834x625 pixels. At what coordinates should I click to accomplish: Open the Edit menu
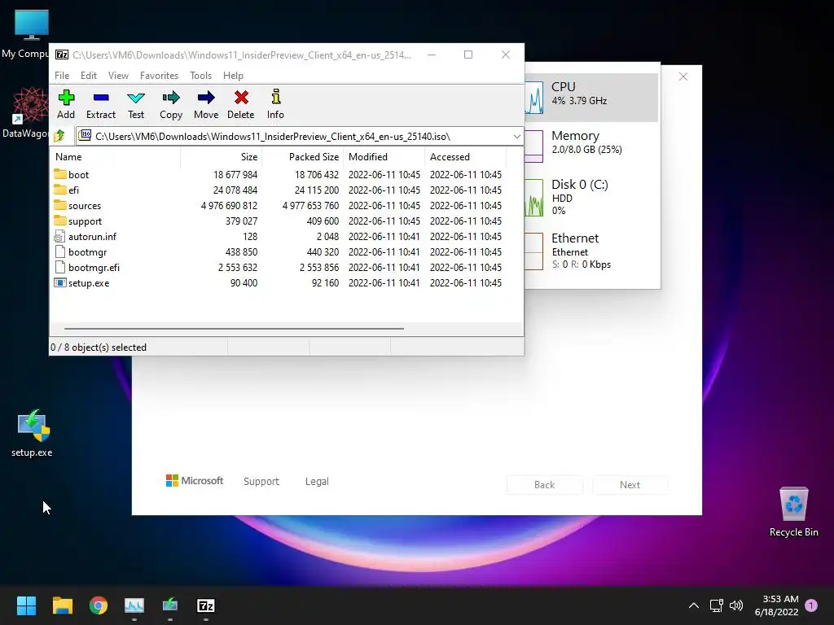[x=88, y=76]
